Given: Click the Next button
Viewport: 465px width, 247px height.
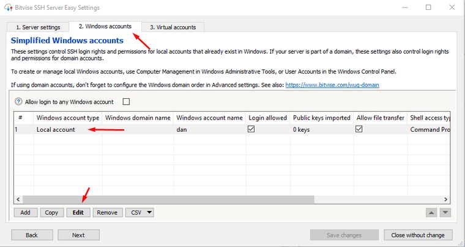Looking at the screenshot, I should click(78, 235).
